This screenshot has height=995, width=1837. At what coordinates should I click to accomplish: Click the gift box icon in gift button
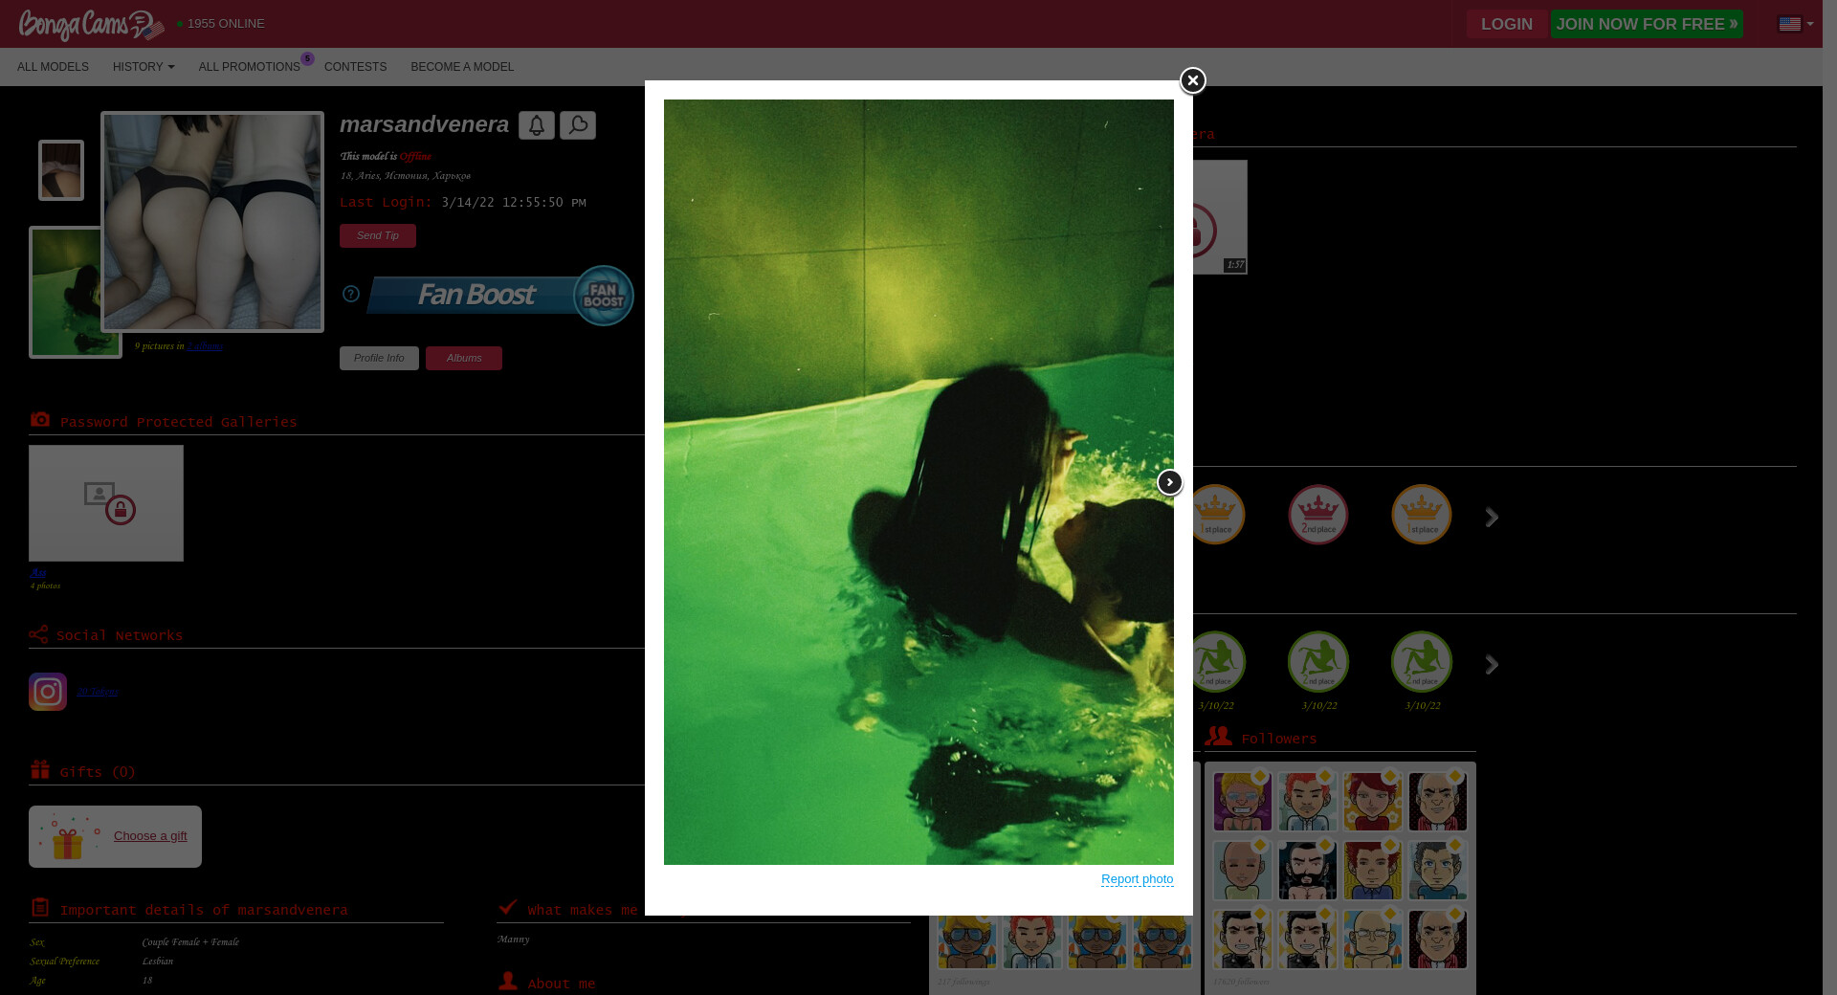pyautogui.click(x=69, y=837)
